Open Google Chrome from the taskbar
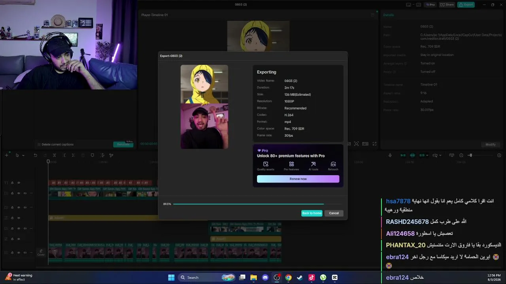 (288, 278)
